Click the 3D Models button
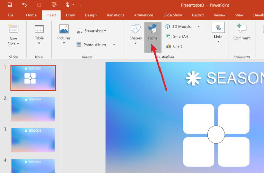264x173 pixels. (178, 27)
